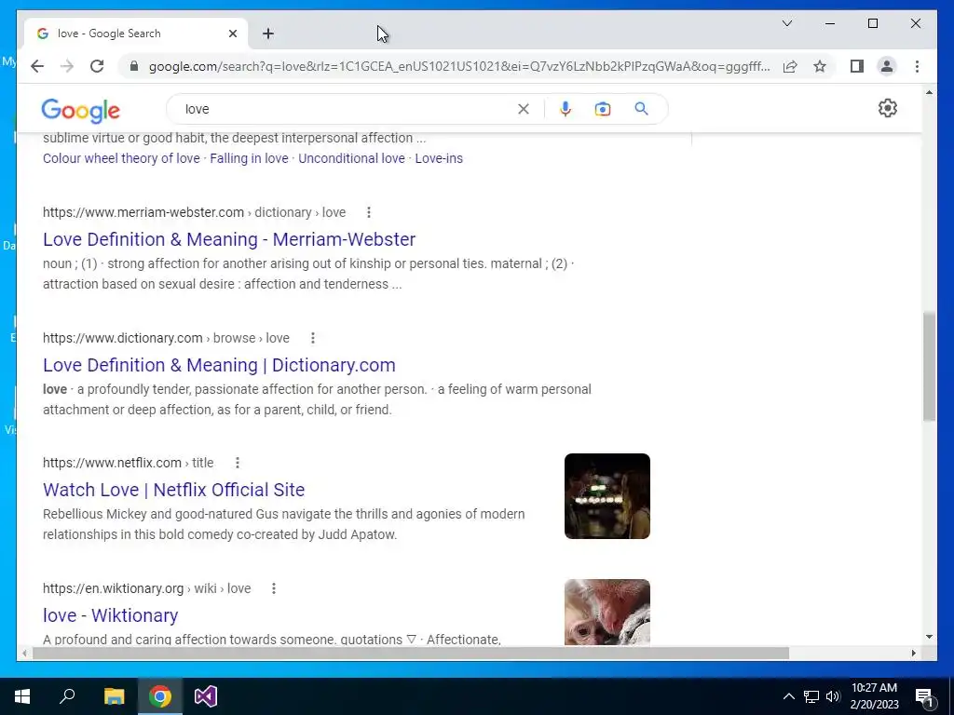The image size is (954, 715).
Task: Click the horizontal scrollbar right arrow
Action: pos(914,653)
